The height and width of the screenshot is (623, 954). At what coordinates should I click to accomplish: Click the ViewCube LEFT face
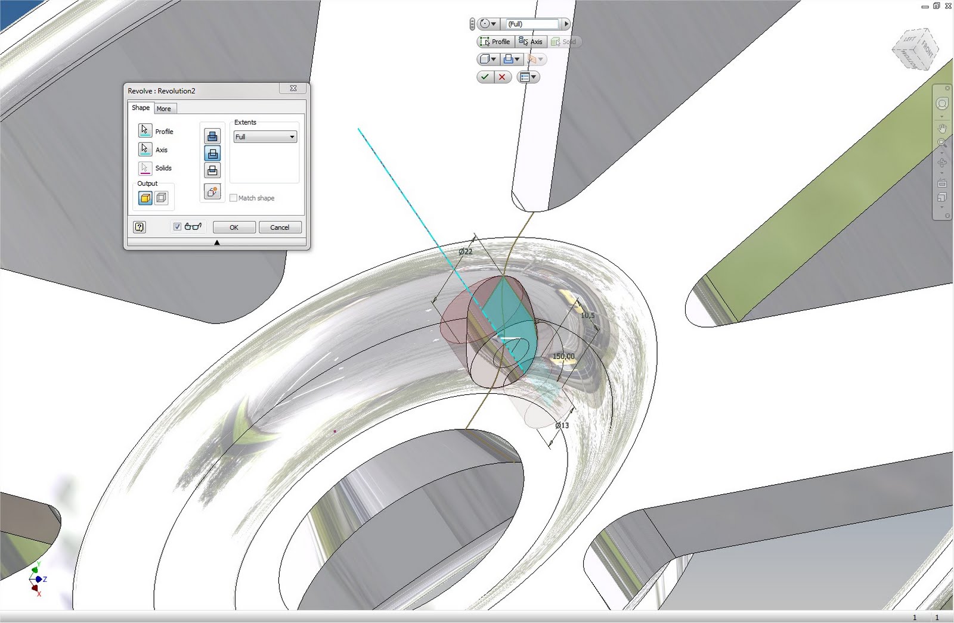[x=910, y=39]
